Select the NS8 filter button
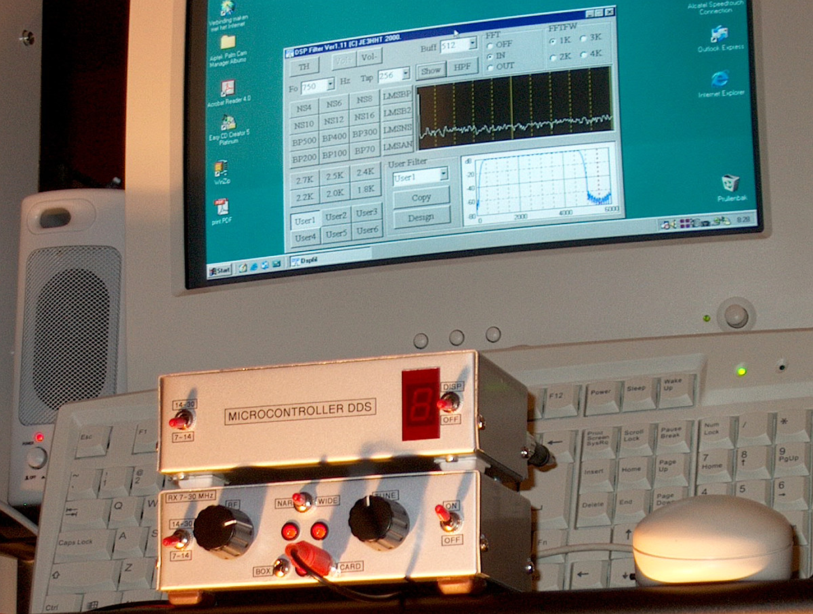This screenshot has width=813, height=614. coord(364,100)
